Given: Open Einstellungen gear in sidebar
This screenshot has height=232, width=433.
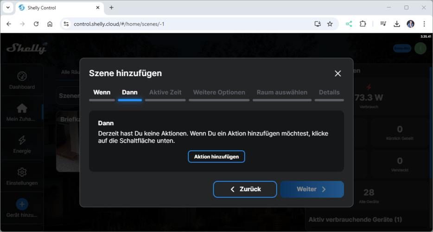Looking at the screenshot, I should [x=22, y=176].
